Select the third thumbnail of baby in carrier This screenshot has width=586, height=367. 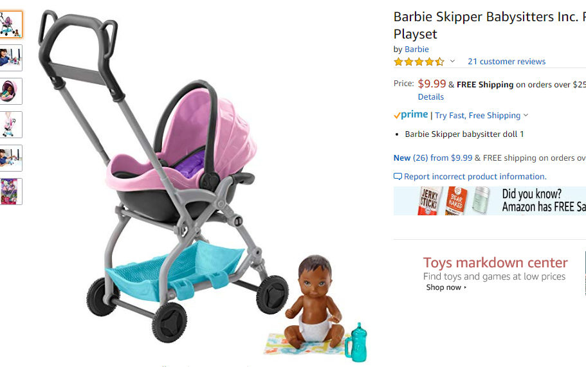11,91
